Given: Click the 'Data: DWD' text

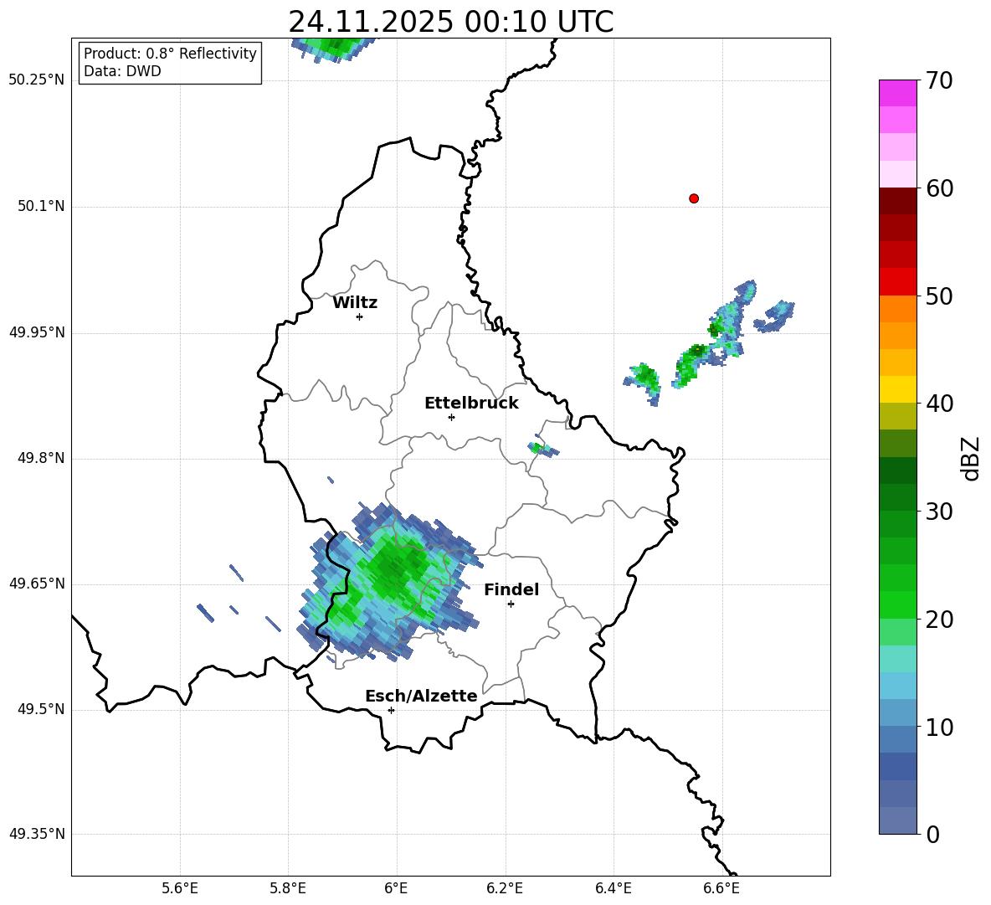Looking at the screenshot, I should [122, 71].
